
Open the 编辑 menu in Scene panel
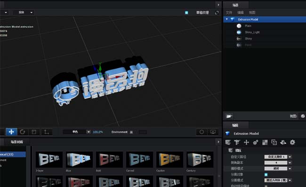coord(241,13)
